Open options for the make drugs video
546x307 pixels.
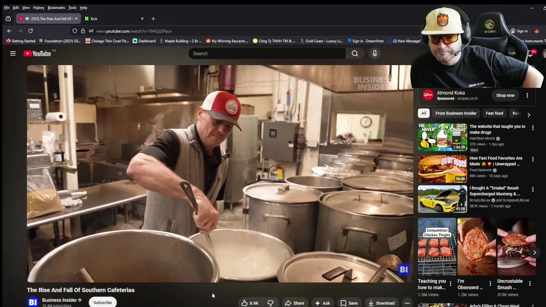point(532,127)
